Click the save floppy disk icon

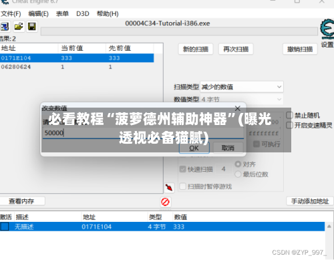click(x=32, y=27)
